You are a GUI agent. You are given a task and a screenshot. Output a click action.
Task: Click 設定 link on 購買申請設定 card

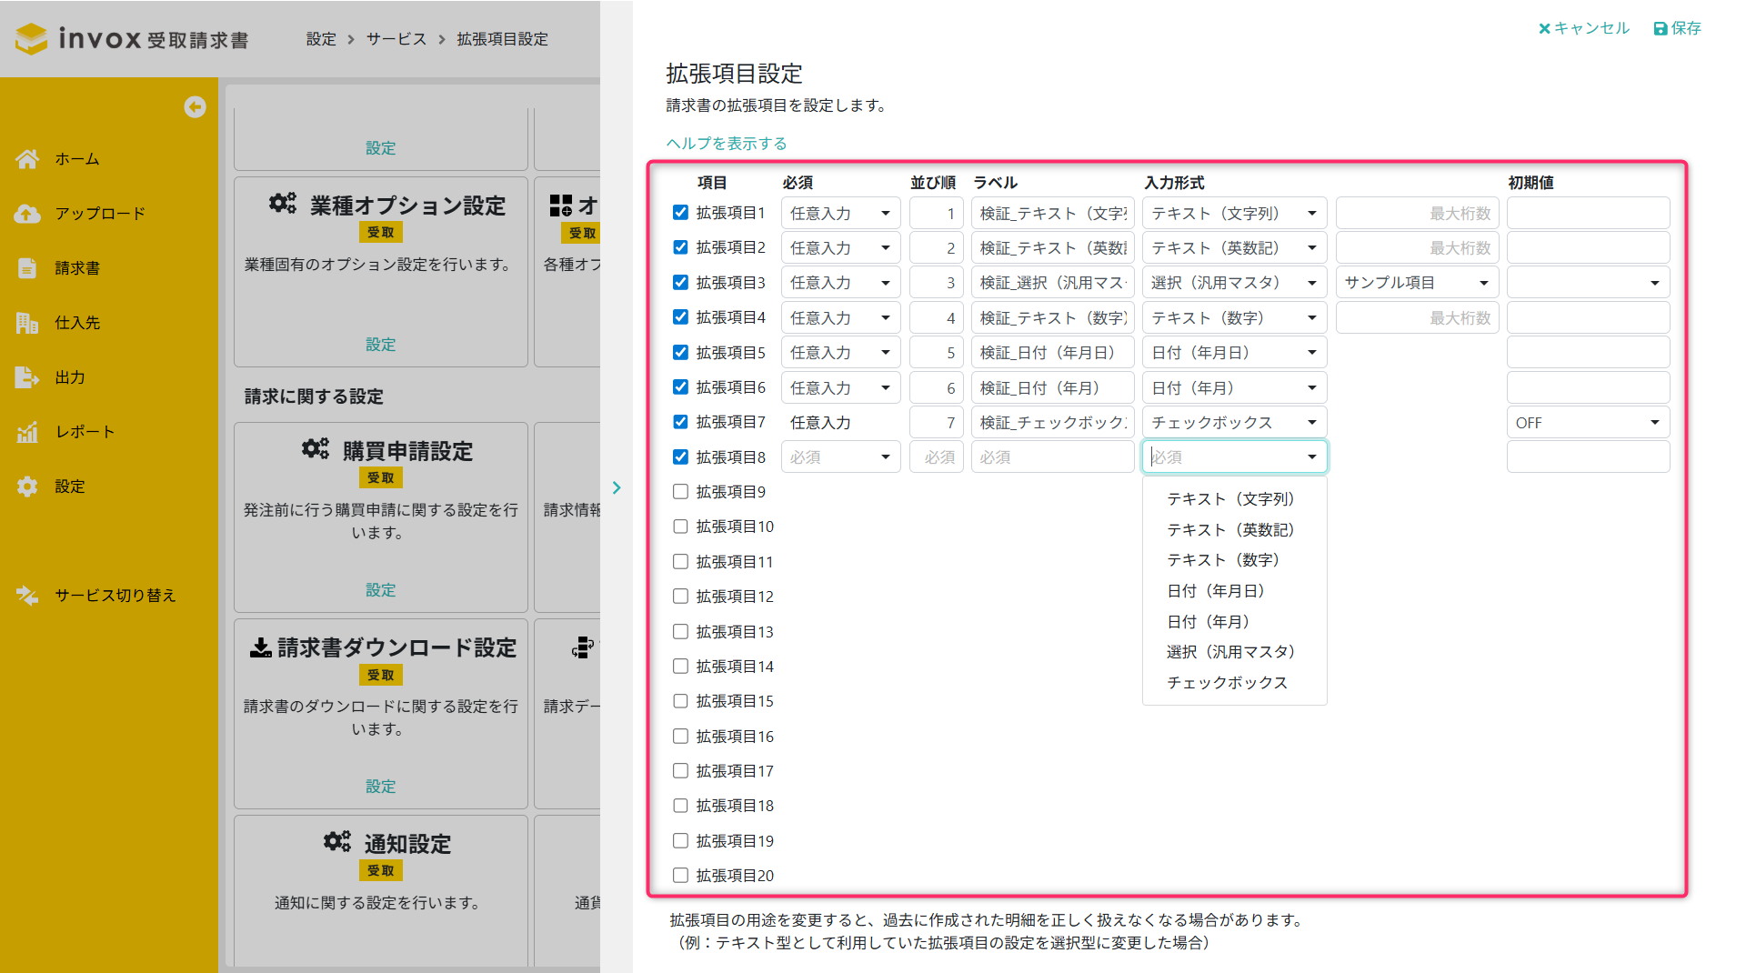pyautogui.click(x=381, y=590)
